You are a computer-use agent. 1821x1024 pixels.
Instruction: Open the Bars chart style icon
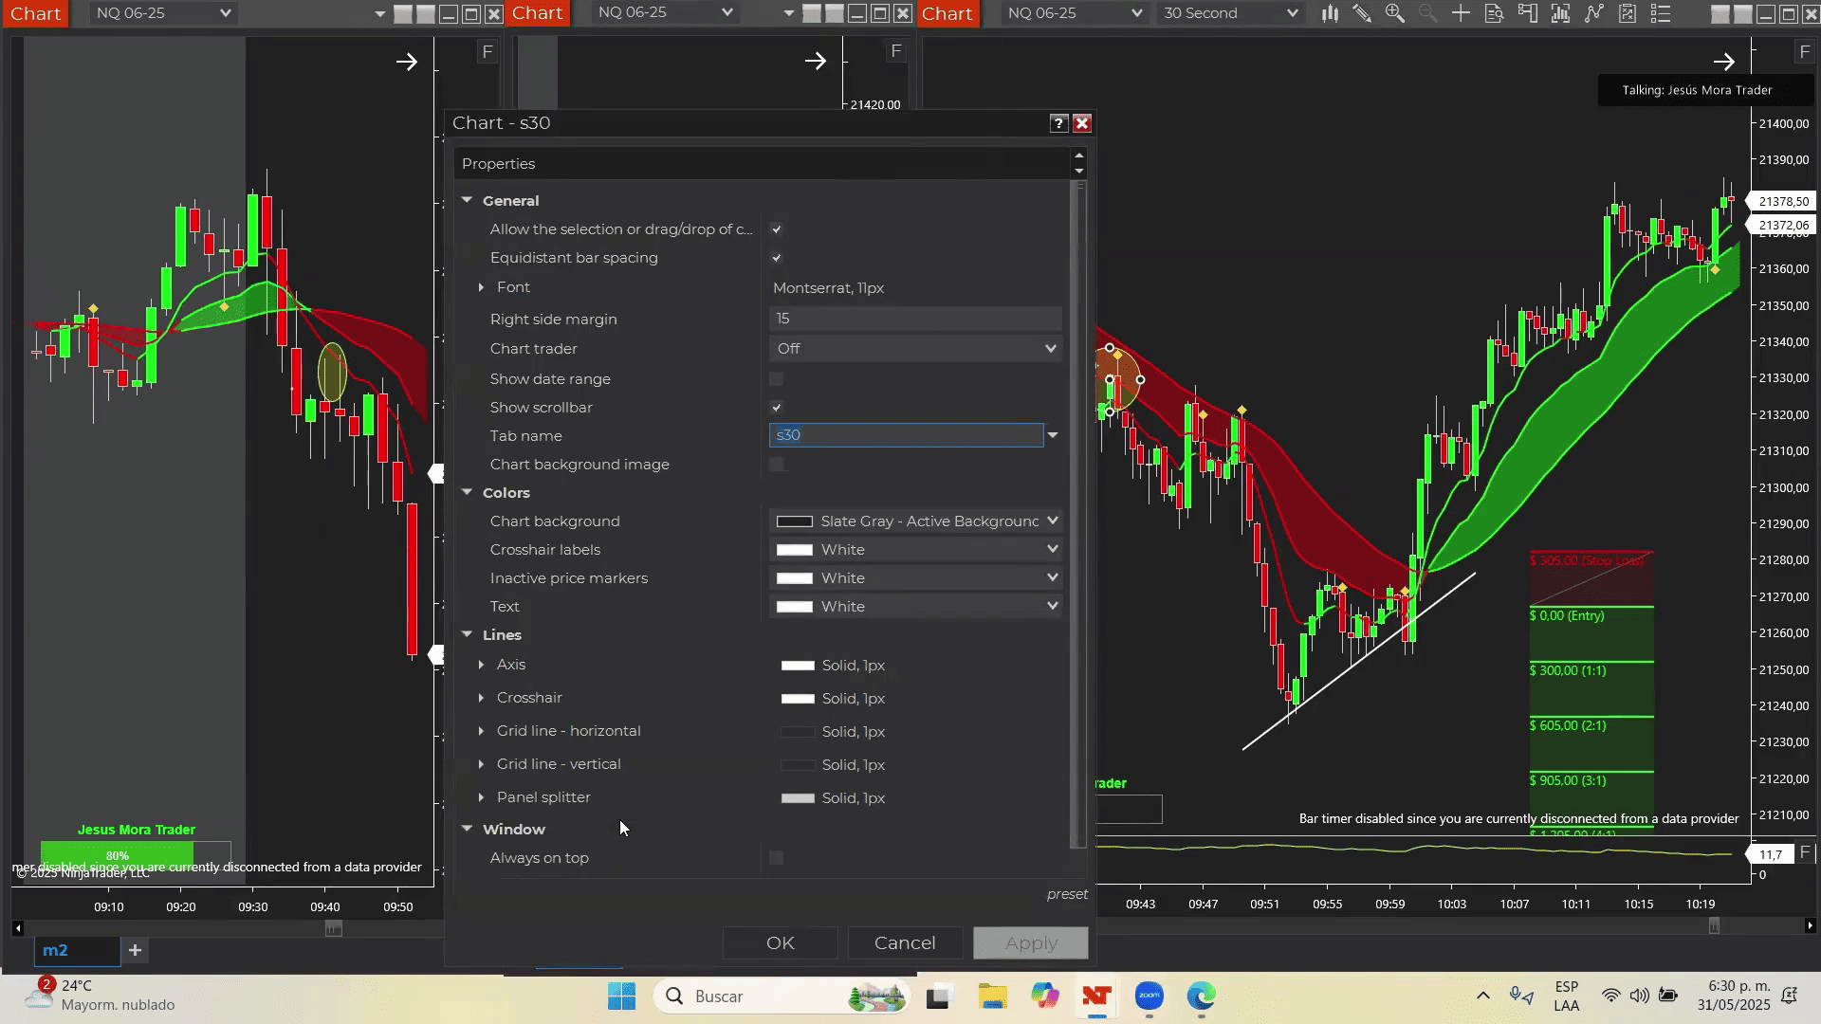tap(1330, 13)
